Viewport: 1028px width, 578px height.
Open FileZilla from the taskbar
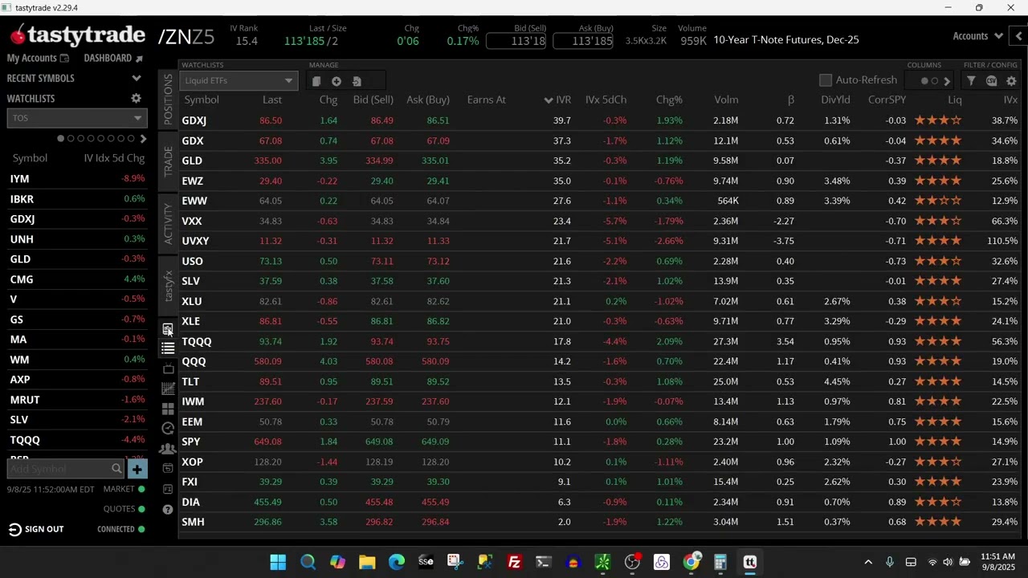click(514, 562)
